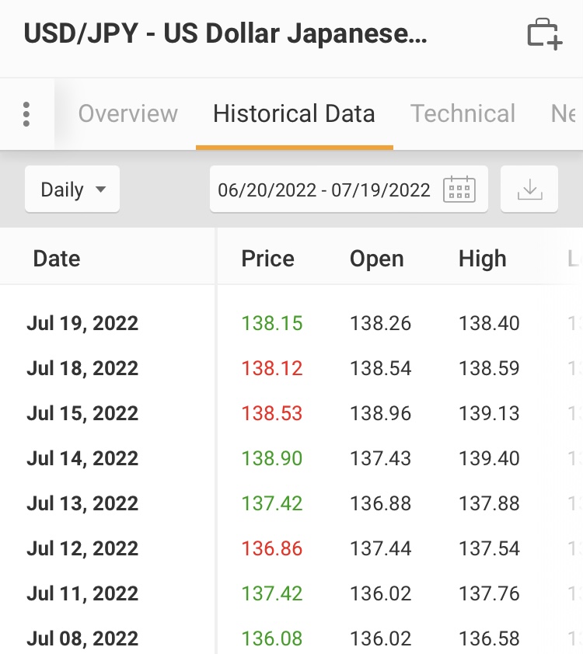Image resolution: width=583 pixels, height=654 pixels.
Task: Open date range 06/20/2022 - 07/19/2022 picker
Action: pos(349,189)
